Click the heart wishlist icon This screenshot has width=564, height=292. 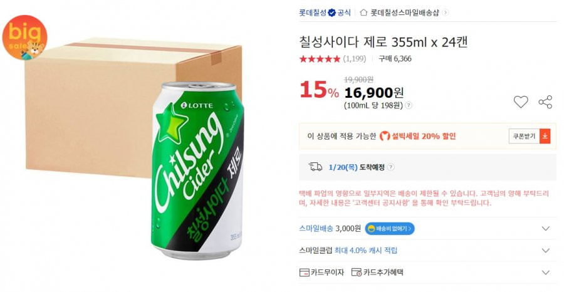521,102
